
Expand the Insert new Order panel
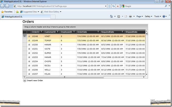(x=25, y=81)
